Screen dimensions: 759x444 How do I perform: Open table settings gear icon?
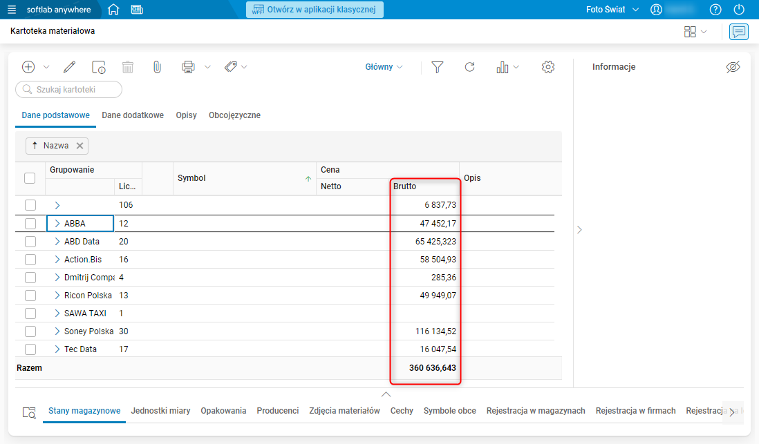(548, 67)
